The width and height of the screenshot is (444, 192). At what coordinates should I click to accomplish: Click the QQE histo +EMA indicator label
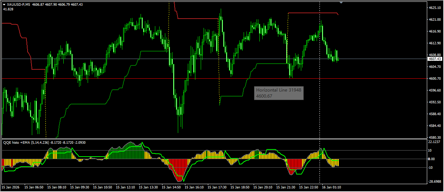(18, 142)
